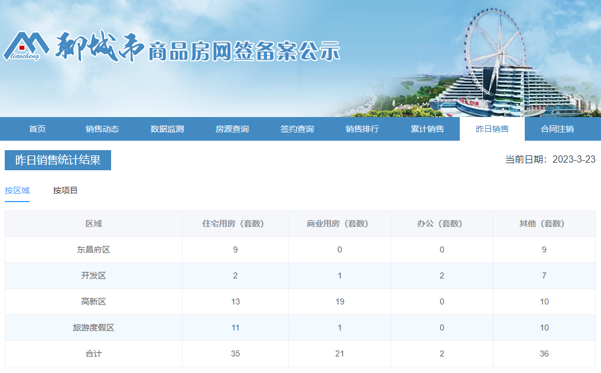Click the 昨日销售统计结果 header banner
The width and height of the screenshot is (601, 373).
(57, 161)
